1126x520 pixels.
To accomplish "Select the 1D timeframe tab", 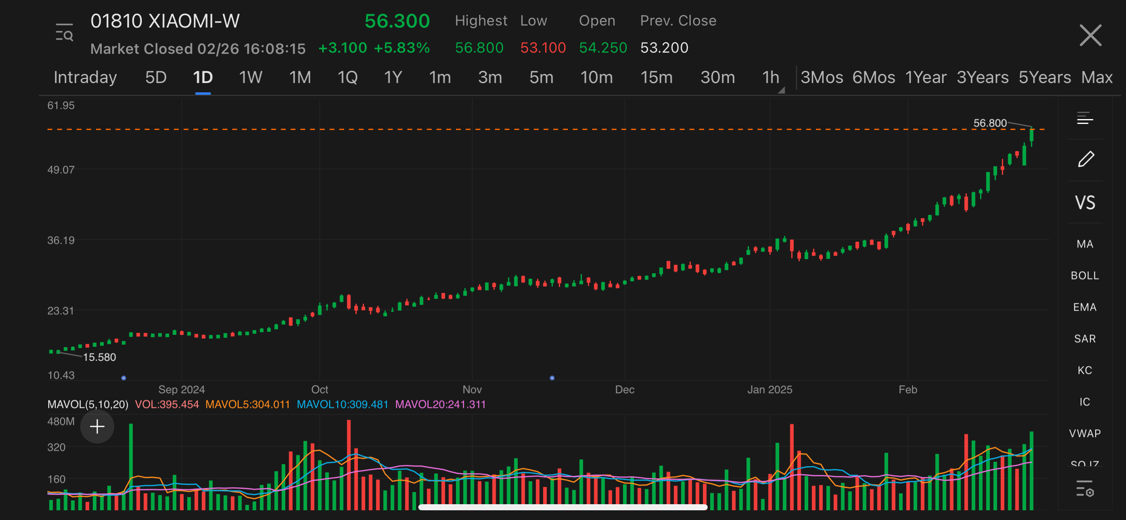I will pos(203,77).
